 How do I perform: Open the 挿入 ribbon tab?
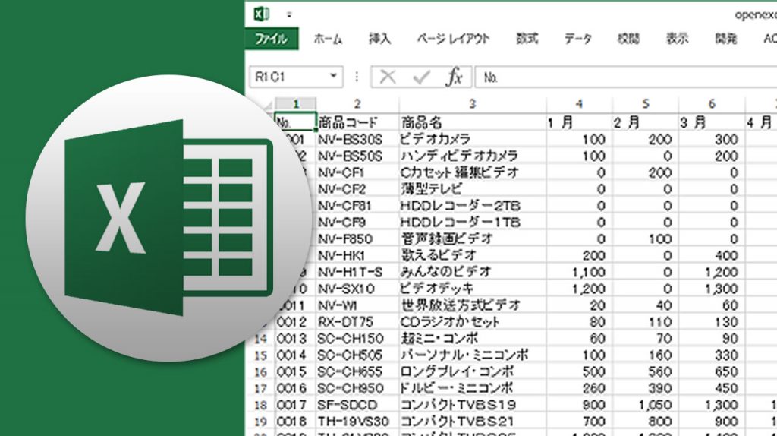point(379,39)
